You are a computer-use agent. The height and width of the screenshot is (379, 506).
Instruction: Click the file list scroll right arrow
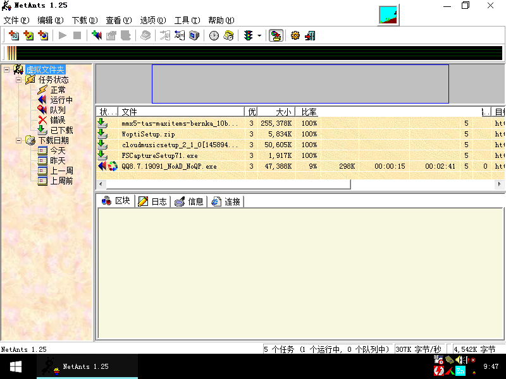[x=499, y=184]
